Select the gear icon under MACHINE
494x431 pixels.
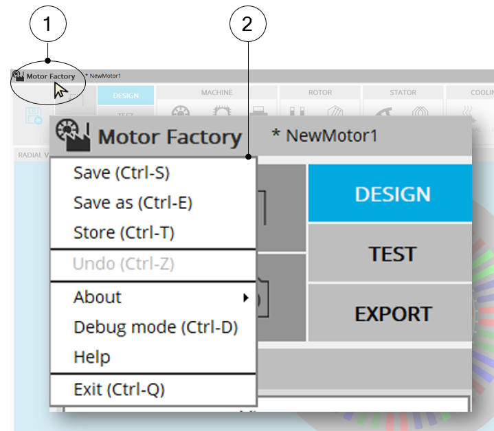[223, 110]
